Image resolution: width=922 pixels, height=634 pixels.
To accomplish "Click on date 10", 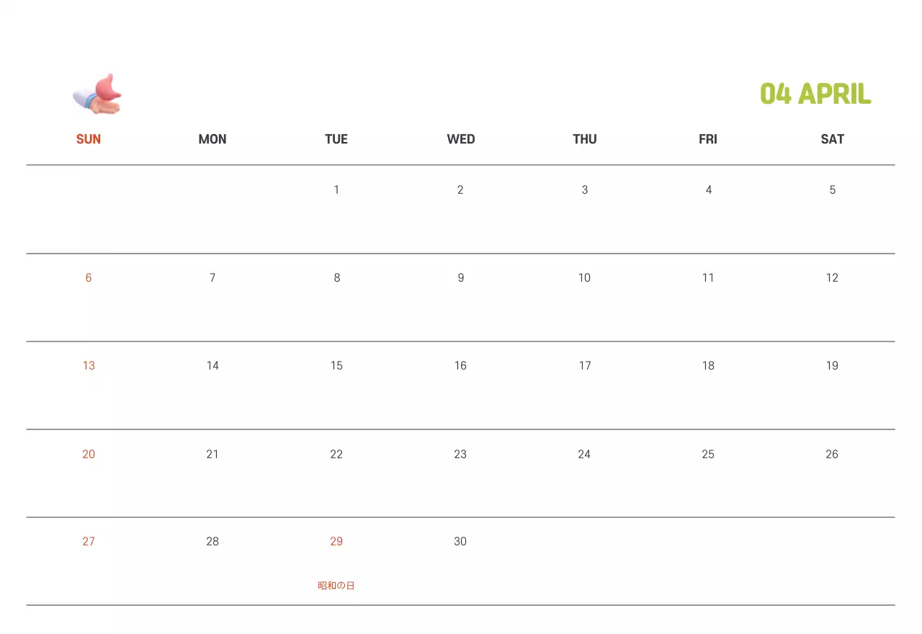I will tap(584, 278).
